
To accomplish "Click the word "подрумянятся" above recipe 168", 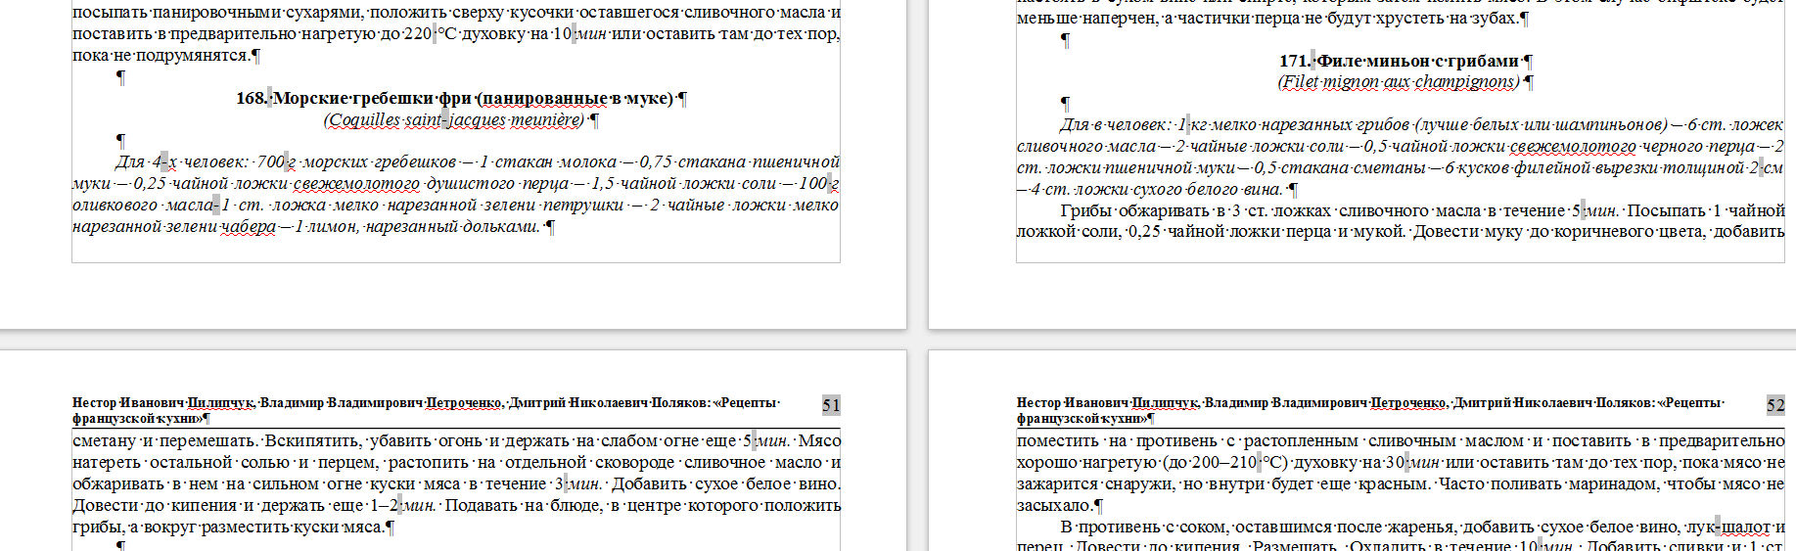I will pos(195,56).
